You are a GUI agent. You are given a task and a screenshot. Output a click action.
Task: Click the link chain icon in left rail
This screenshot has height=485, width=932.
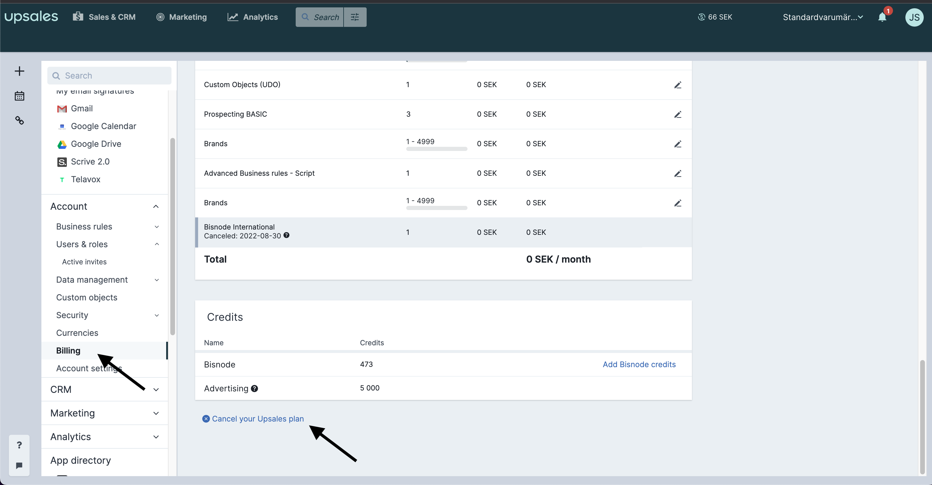tap(20, 120)
